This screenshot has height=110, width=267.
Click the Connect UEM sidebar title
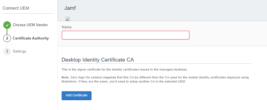click(x=16, y=8)
